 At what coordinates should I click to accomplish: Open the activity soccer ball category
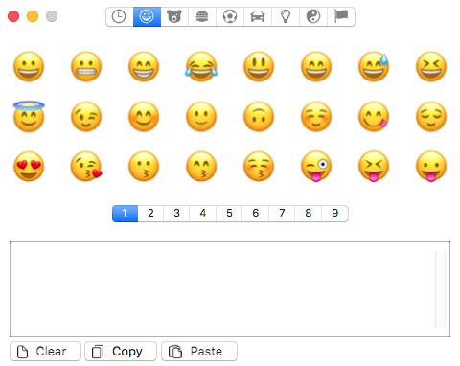[230, 16]
